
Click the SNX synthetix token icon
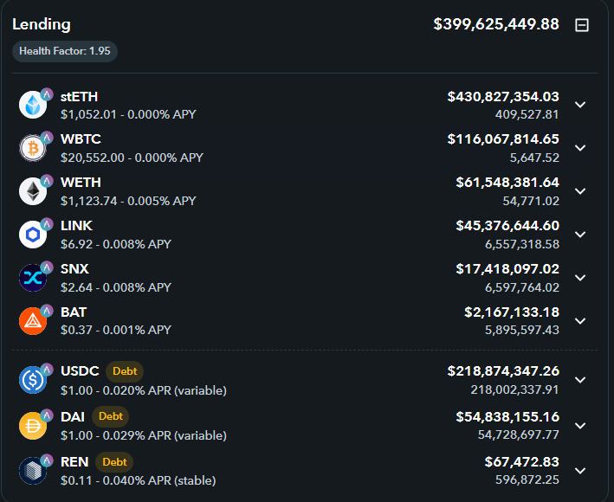tap(33, 278)
